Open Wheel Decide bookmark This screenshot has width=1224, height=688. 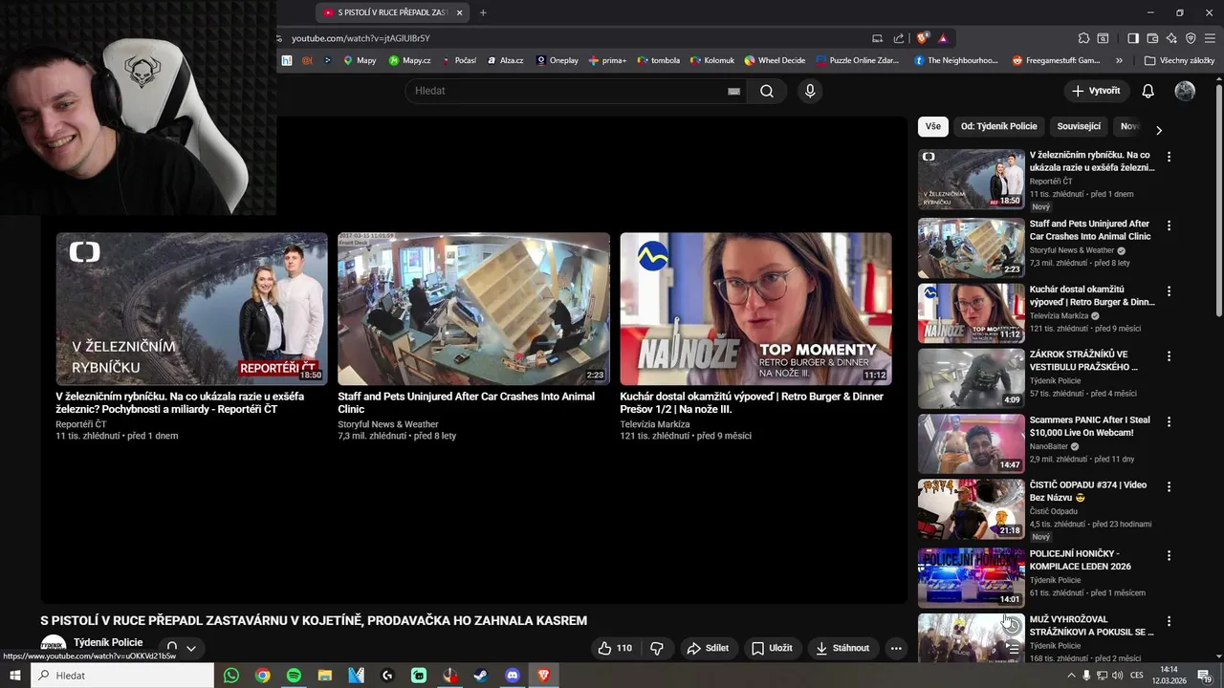(x=775, y=60)
